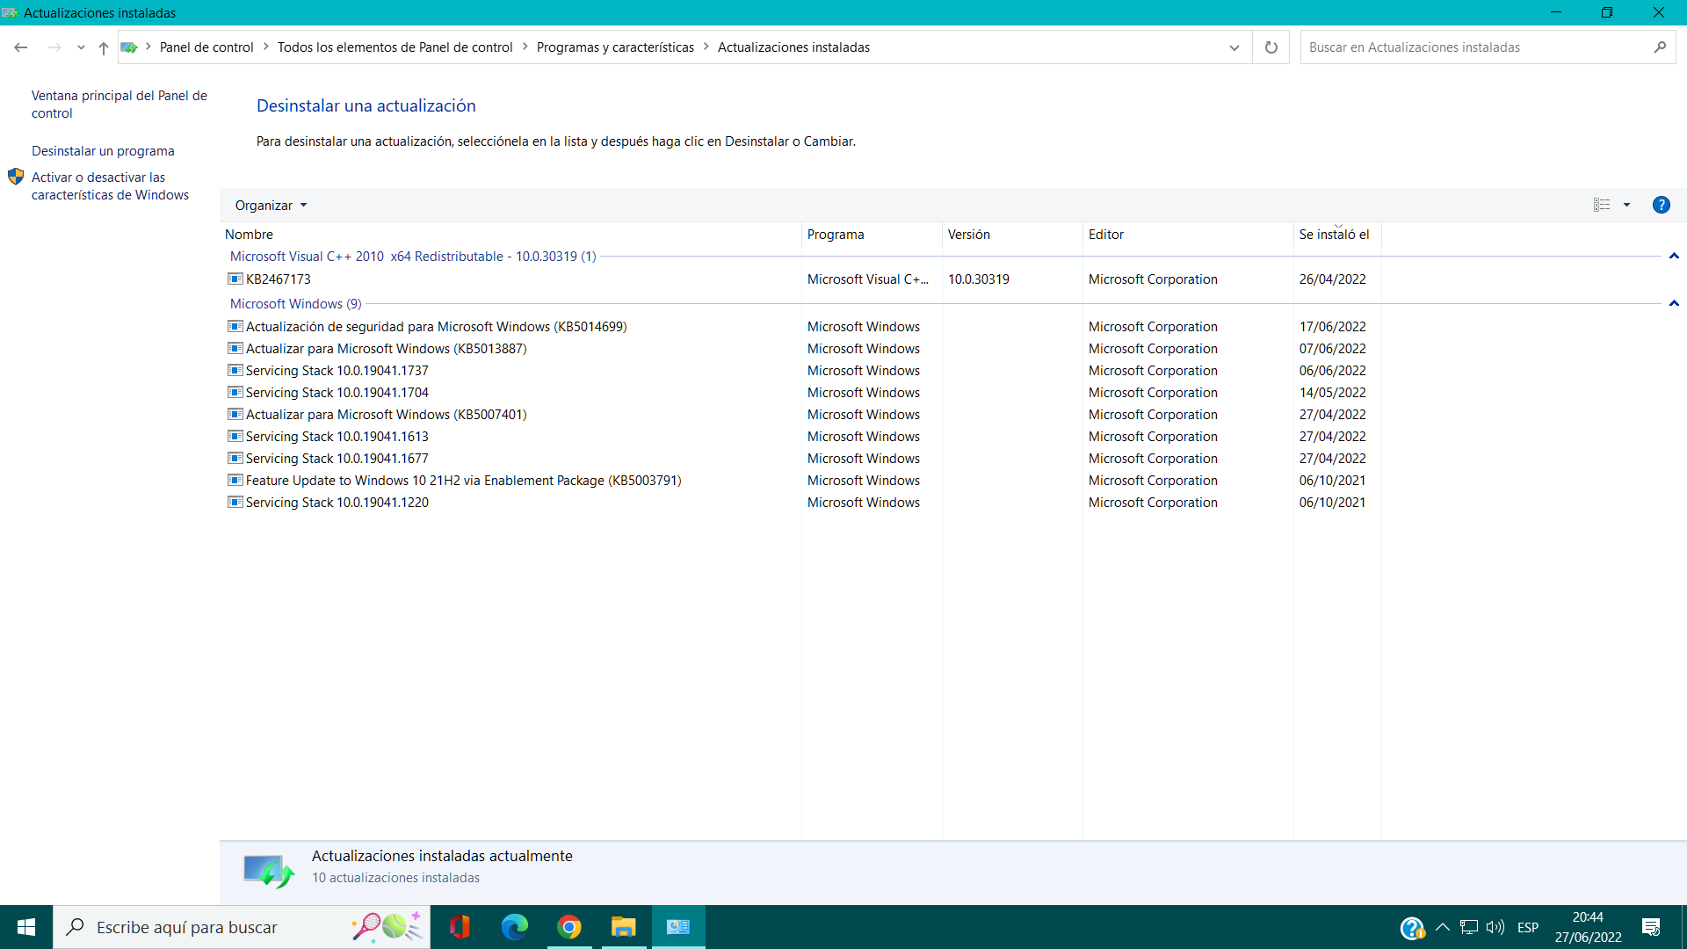This screenshot has width=1687, height=949.
Task: Click the Get Help tray icon
Action: coord(1412,928)
